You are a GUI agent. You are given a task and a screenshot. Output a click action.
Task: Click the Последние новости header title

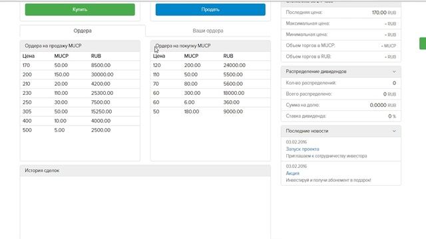(x=307, y=131)
